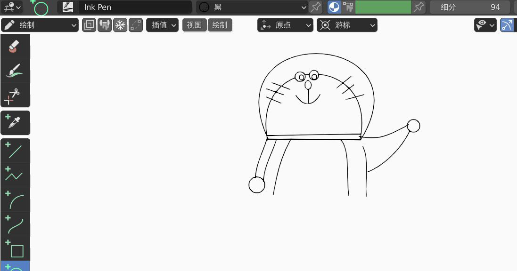The height and width of the screenshot is (271, 517).
Task: Toggle viewport gizmo display button
Action: coord(508,25)
